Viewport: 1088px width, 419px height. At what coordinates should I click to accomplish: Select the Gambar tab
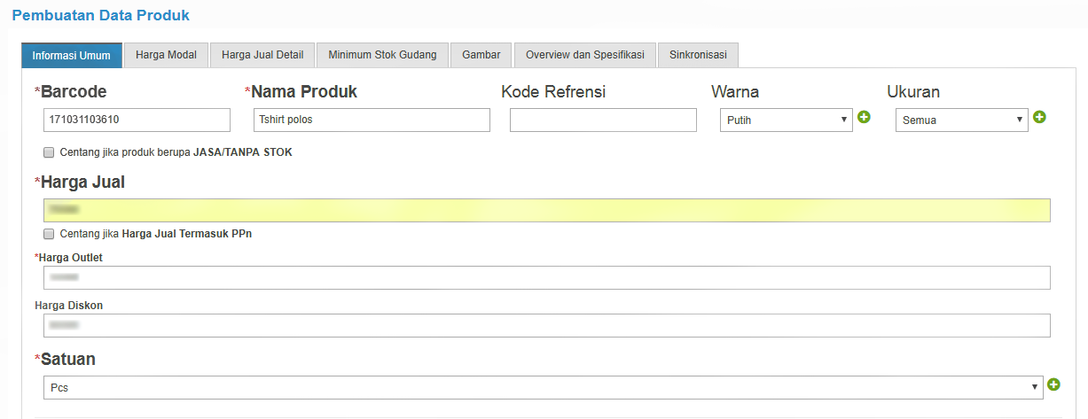(x=481, y=55)
